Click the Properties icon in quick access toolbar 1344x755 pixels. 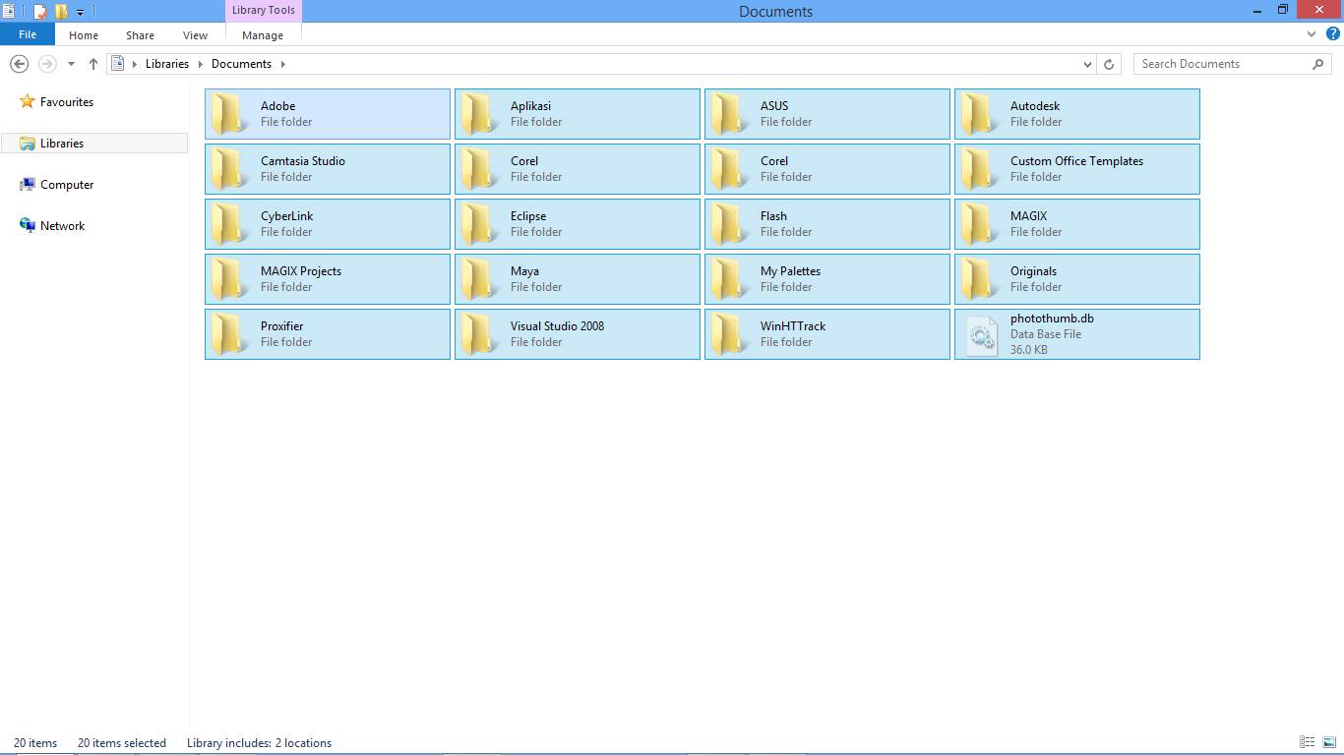(x=40, y=11)
